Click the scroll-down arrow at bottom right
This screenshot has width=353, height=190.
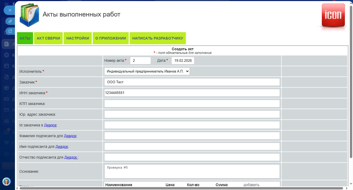tap(351, 184)
